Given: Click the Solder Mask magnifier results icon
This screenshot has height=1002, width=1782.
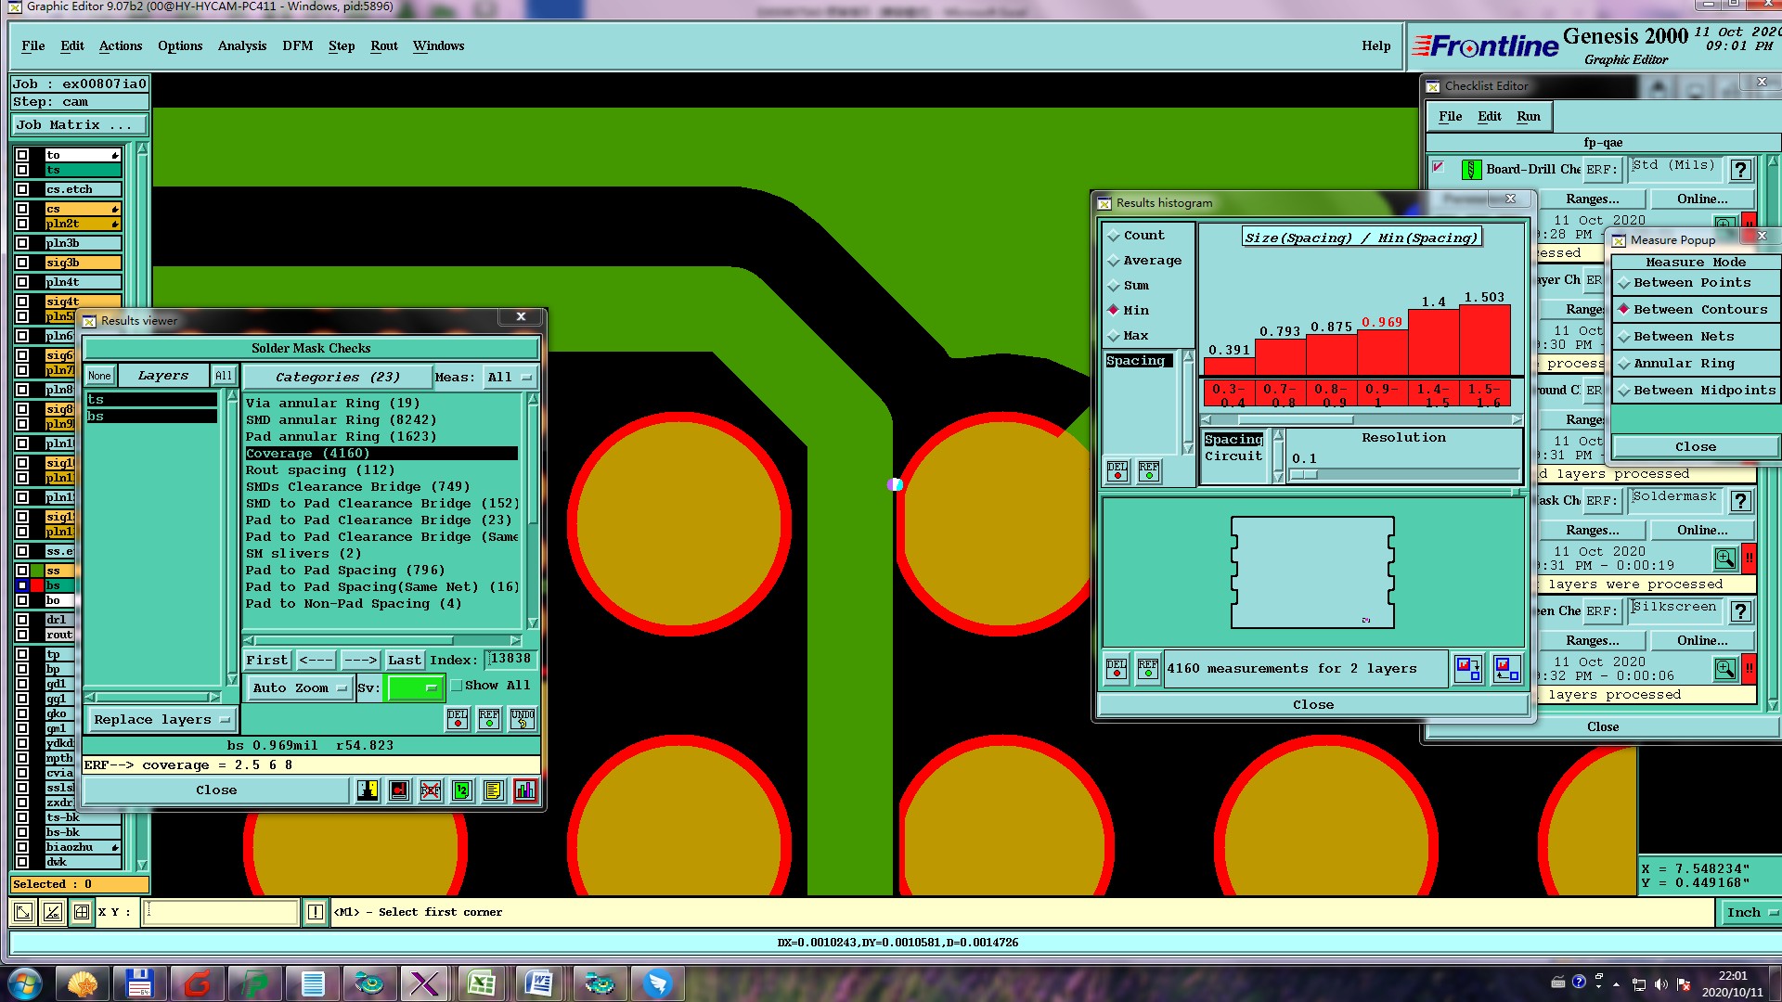Looking at the screenshot, I should pyautogui.click(x=1724, y=559).
